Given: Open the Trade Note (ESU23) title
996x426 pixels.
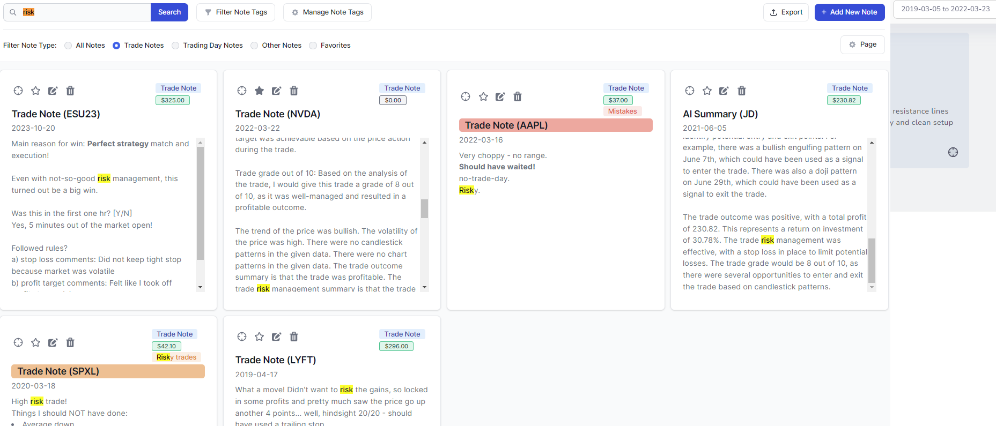Looking at the screenshot, I should pos(56,114).
